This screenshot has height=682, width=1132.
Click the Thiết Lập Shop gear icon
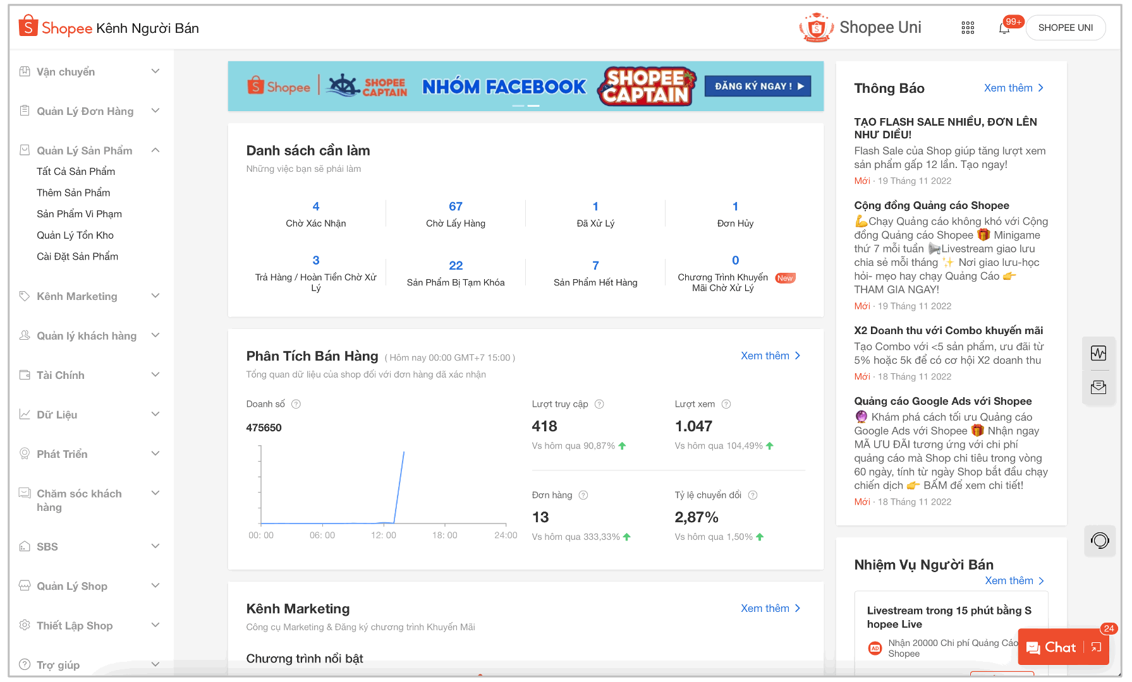pos(25,625)
